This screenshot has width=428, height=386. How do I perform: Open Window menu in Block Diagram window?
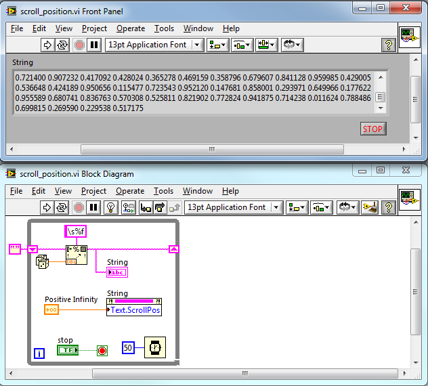coord(198,191)
